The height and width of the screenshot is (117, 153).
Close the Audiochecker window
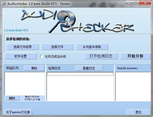145,3
